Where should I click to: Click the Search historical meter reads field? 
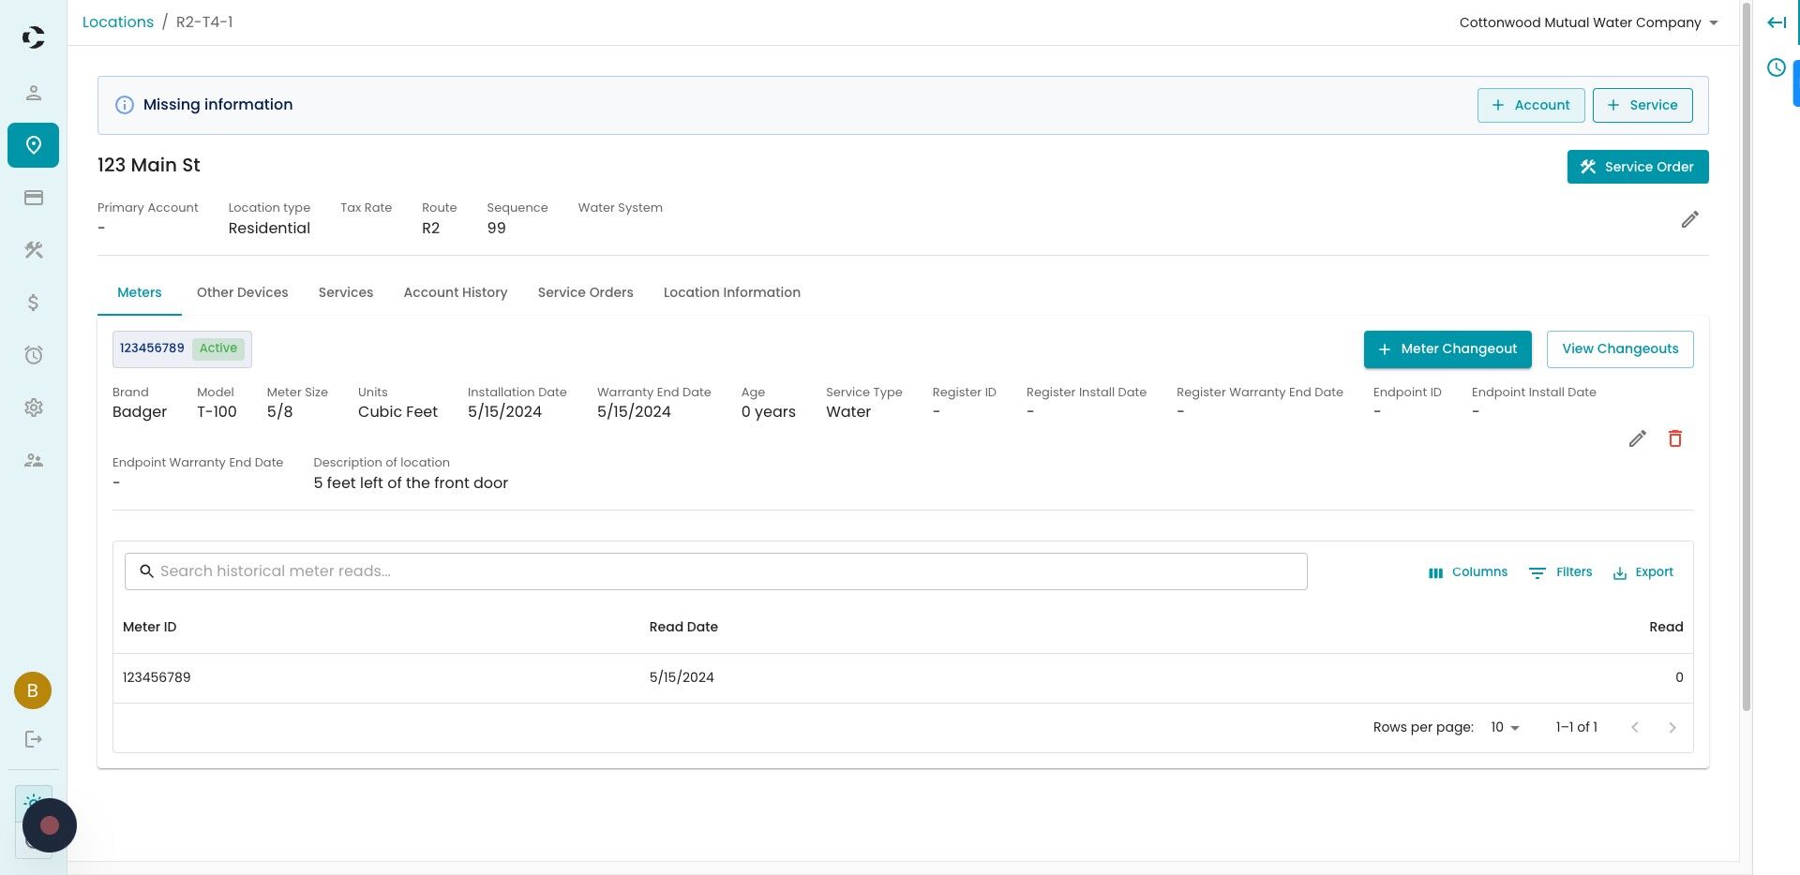(x=715, y=571)
